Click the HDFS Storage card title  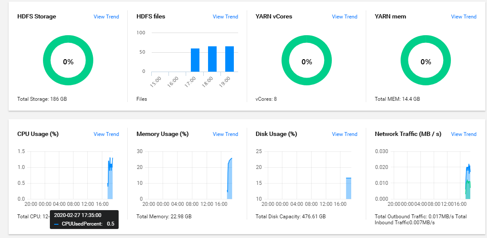click(37, 16)
